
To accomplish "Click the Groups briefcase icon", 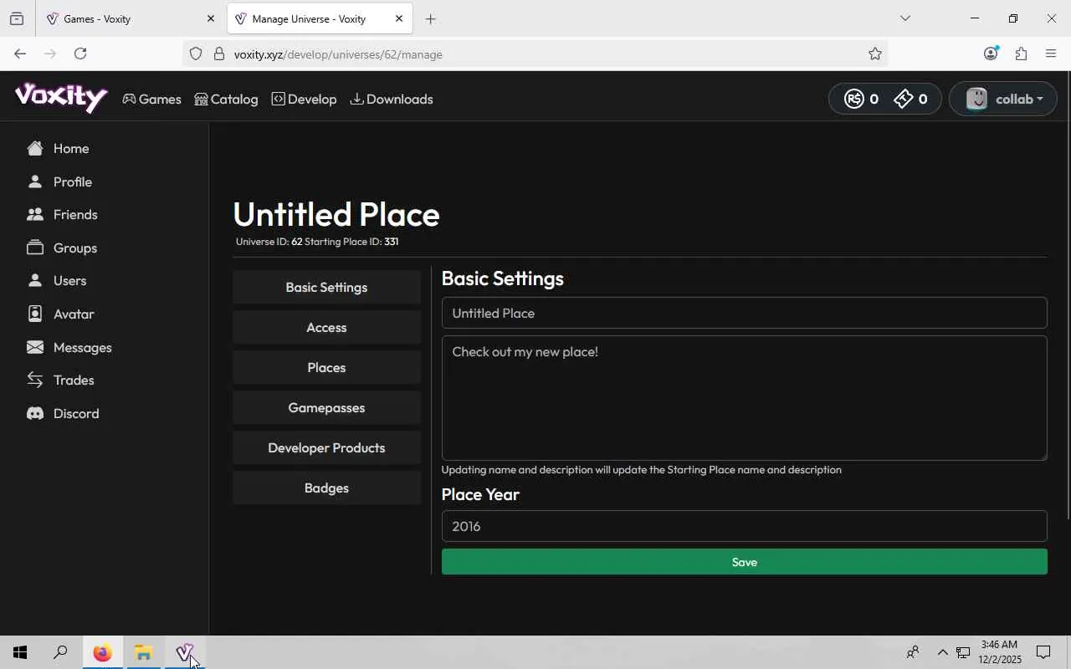I will tap(35, 248).
